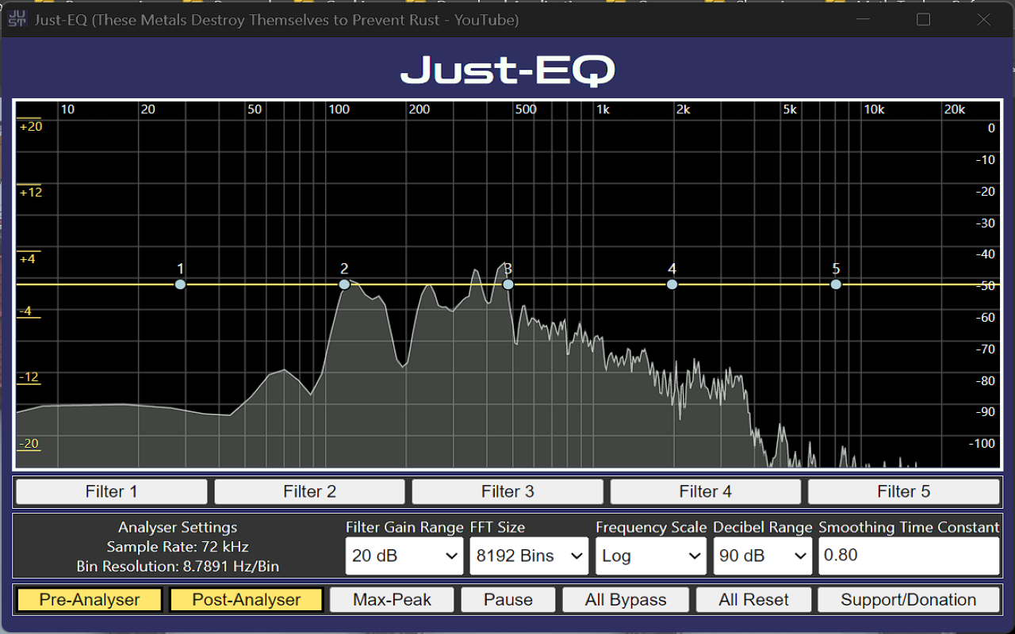Screen dimensions: 1015x634
Task: Select filter node 2 on the EQ curve
Action: [x=344, y=285]
